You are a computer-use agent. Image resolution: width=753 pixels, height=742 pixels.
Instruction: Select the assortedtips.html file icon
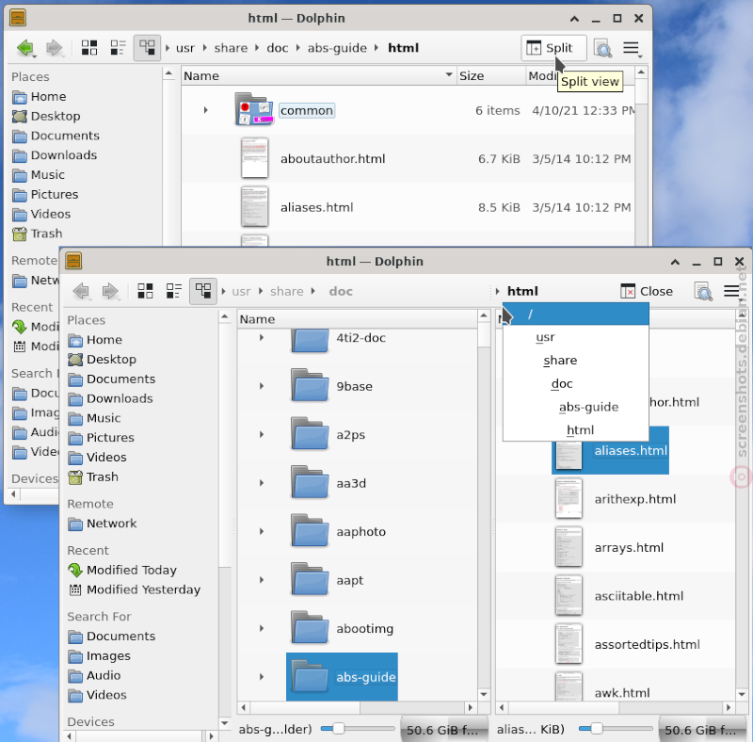(x=569, y=644)
